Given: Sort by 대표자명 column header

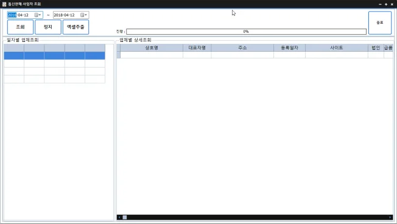Looking at the screenshot, I should point(197,47).
